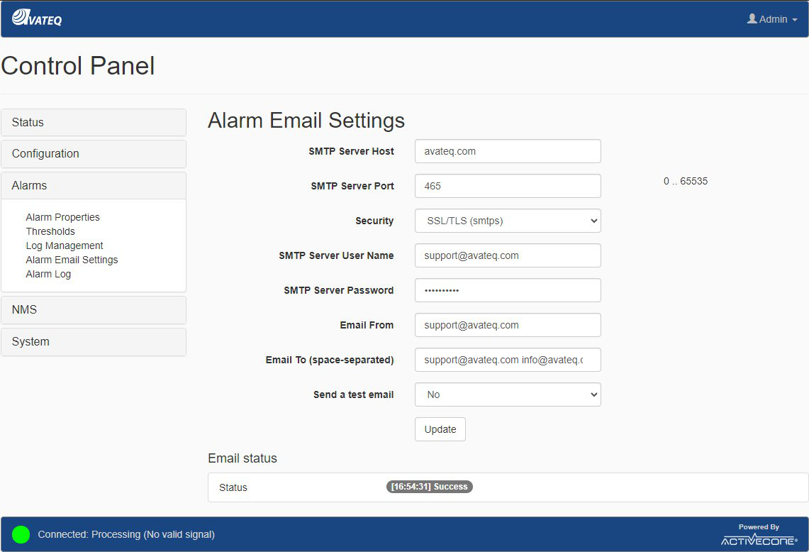
Task: Click the Send a test email label
Action: tap(353, 394)
